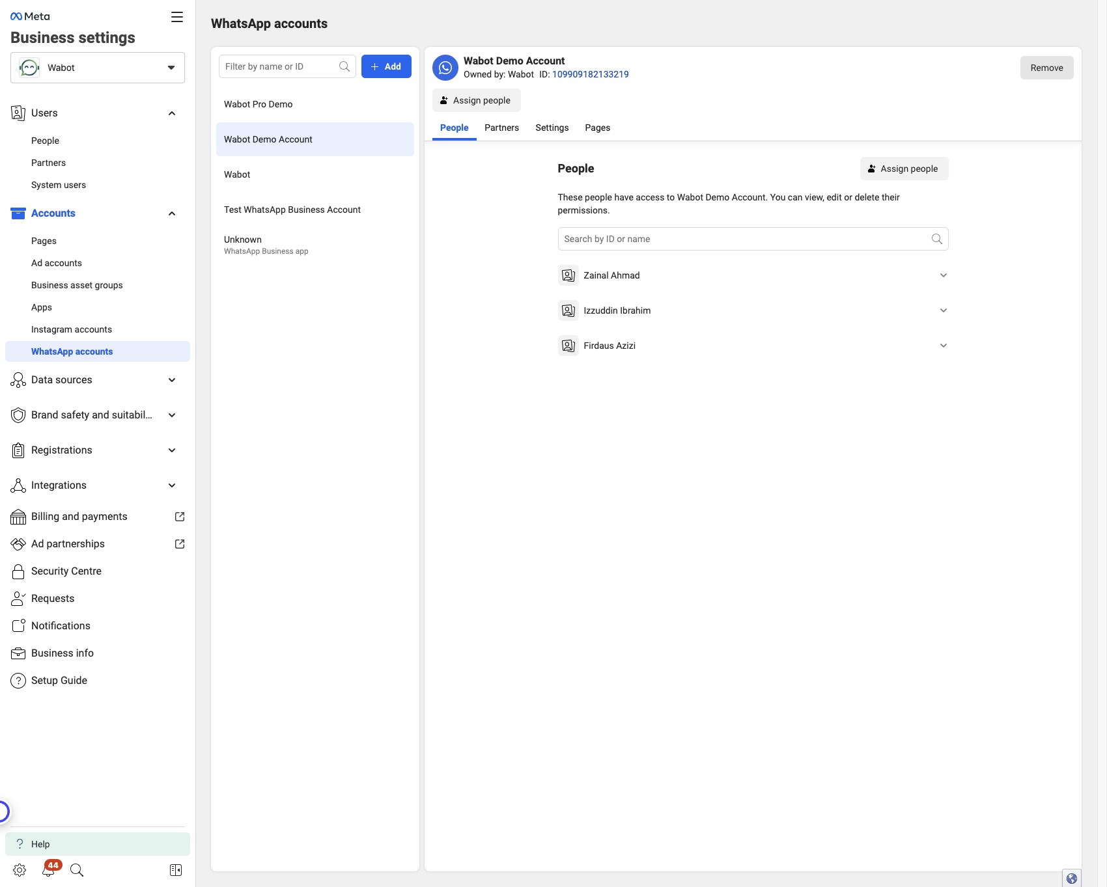Open Apps under Accounts in sidebar
Screen dimensions: 1107x887
(42, 307)
